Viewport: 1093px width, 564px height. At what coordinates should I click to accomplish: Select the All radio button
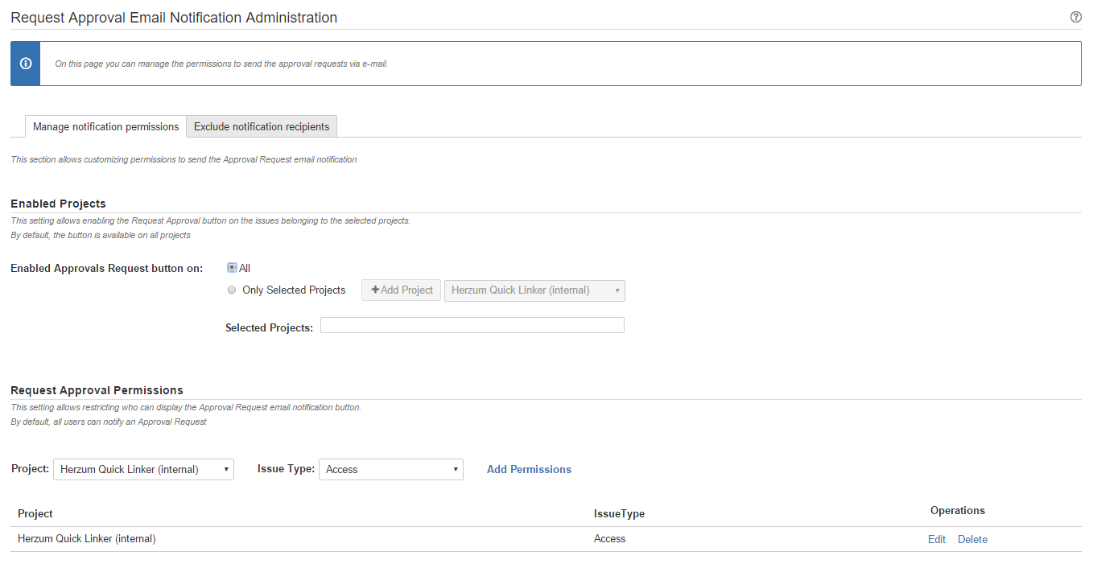(232, 268)
